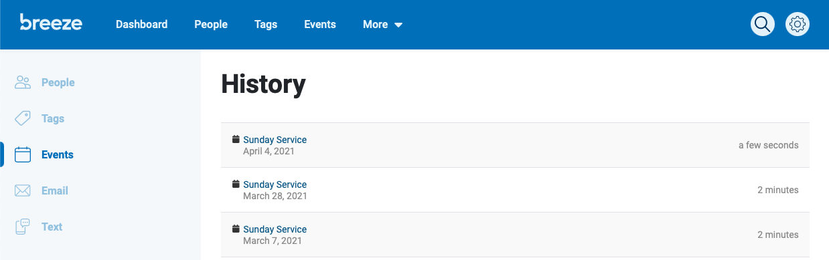Click calendar icon beside April 4 service
Screen dimensions: 829x260
(x=236, y=140)
